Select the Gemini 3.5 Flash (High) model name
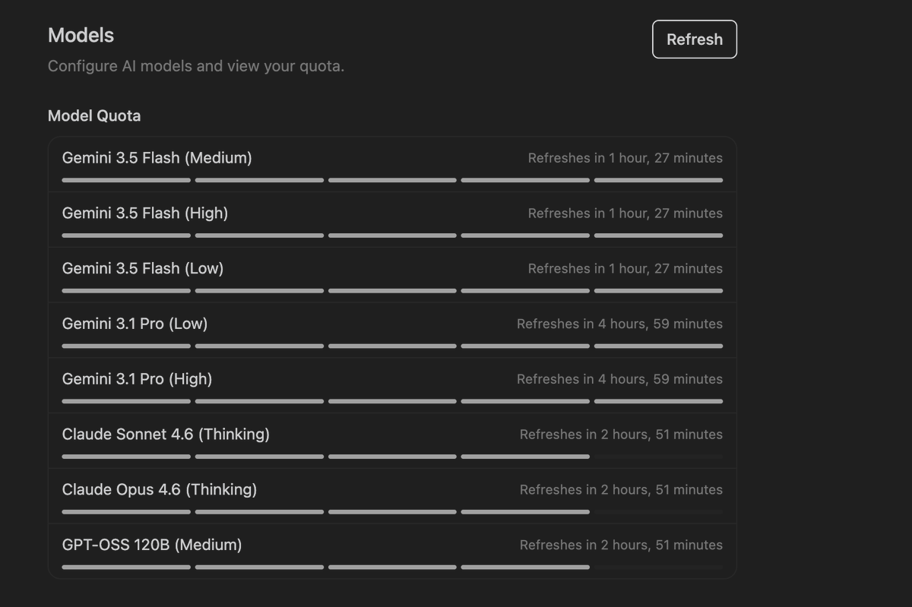912x607 pixels. click(x=145, y=213)
